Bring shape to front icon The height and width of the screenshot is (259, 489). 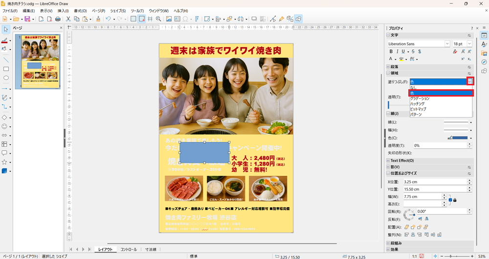(407, 227)
